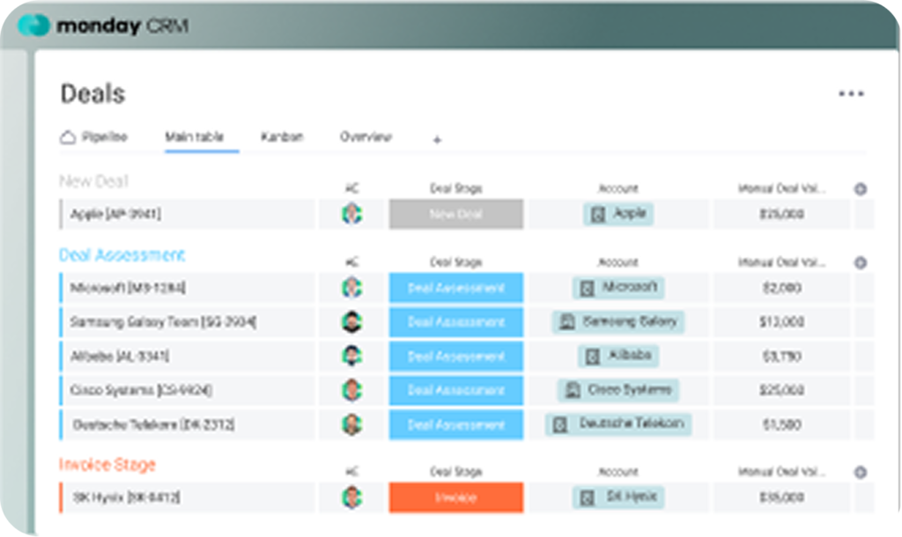Click the SK Hynix row owner avatar
The image size is (902, 537).
351,497
